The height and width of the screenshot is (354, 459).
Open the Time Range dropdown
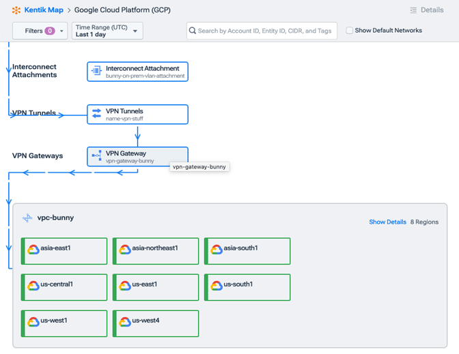click(x=107, y=31)
